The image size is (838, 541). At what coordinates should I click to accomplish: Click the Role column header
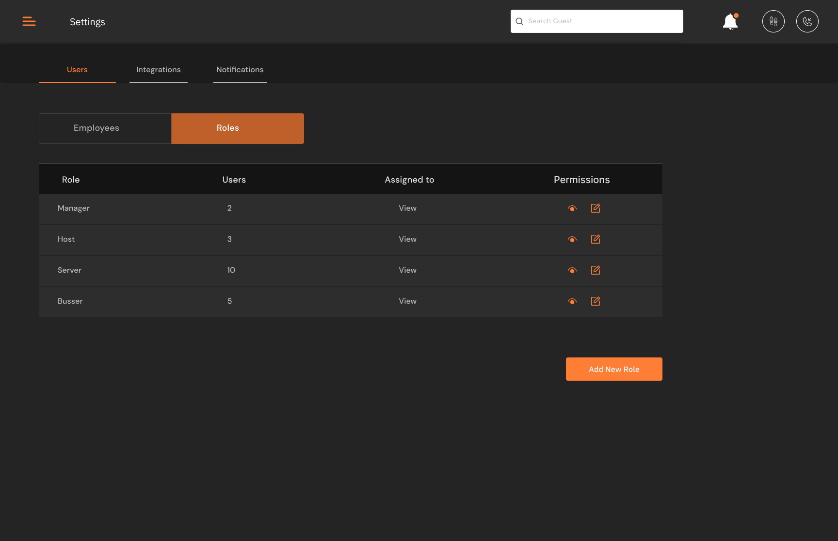click(71, 180)
